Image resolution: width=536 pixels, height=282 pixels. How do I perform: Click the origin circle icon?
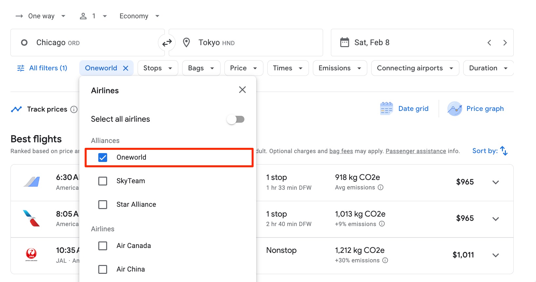tap(24, 43)
